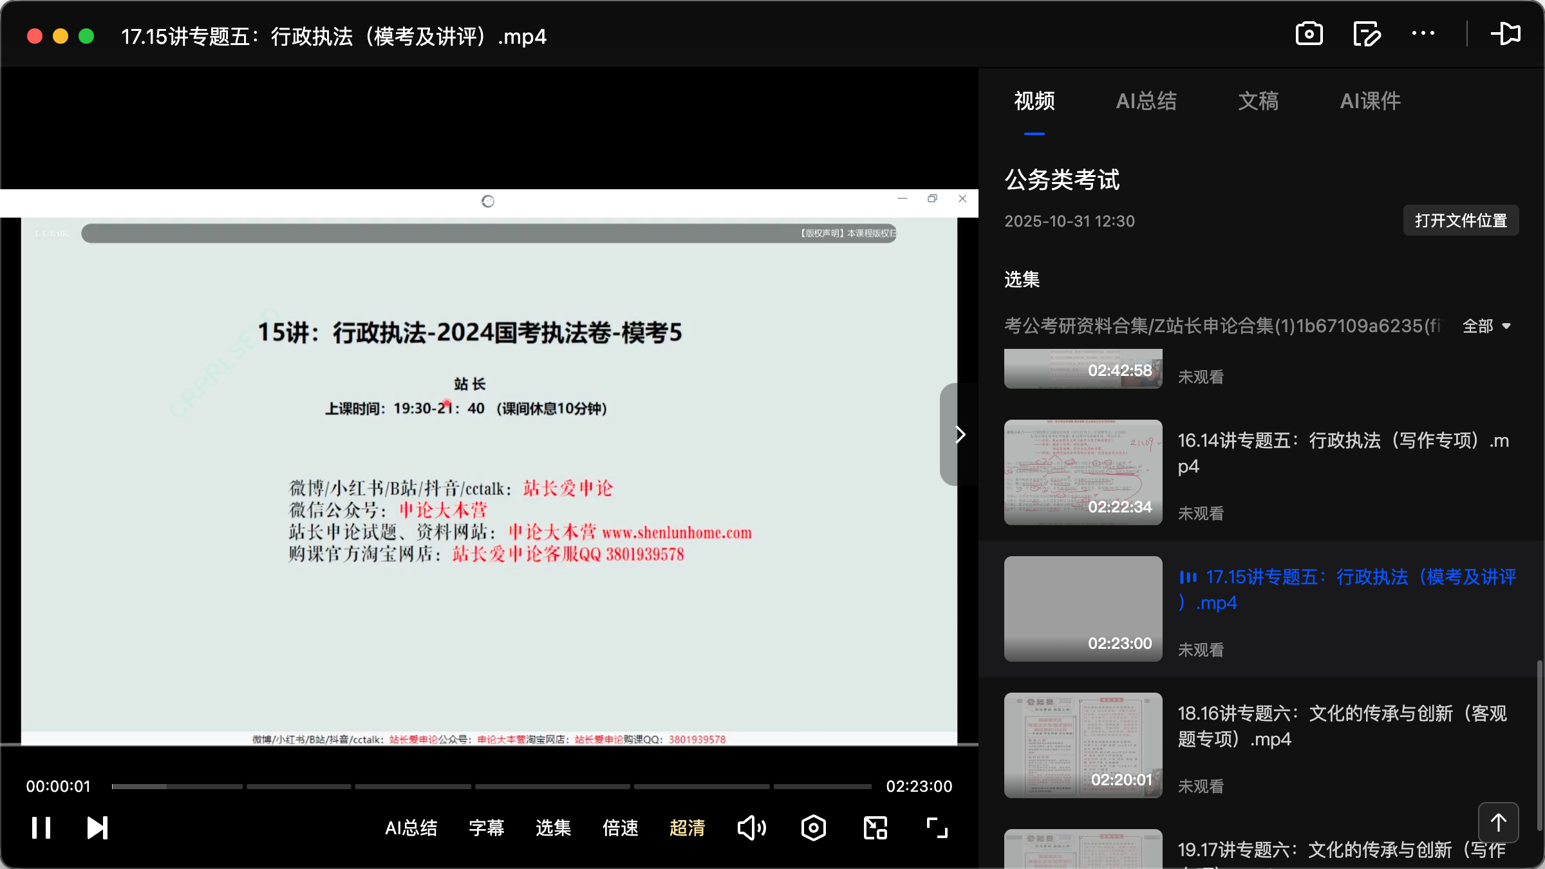Click the clip/capture icon in playback bar
This screenshot has width=1545, height=869.
[x=874, y=828]
